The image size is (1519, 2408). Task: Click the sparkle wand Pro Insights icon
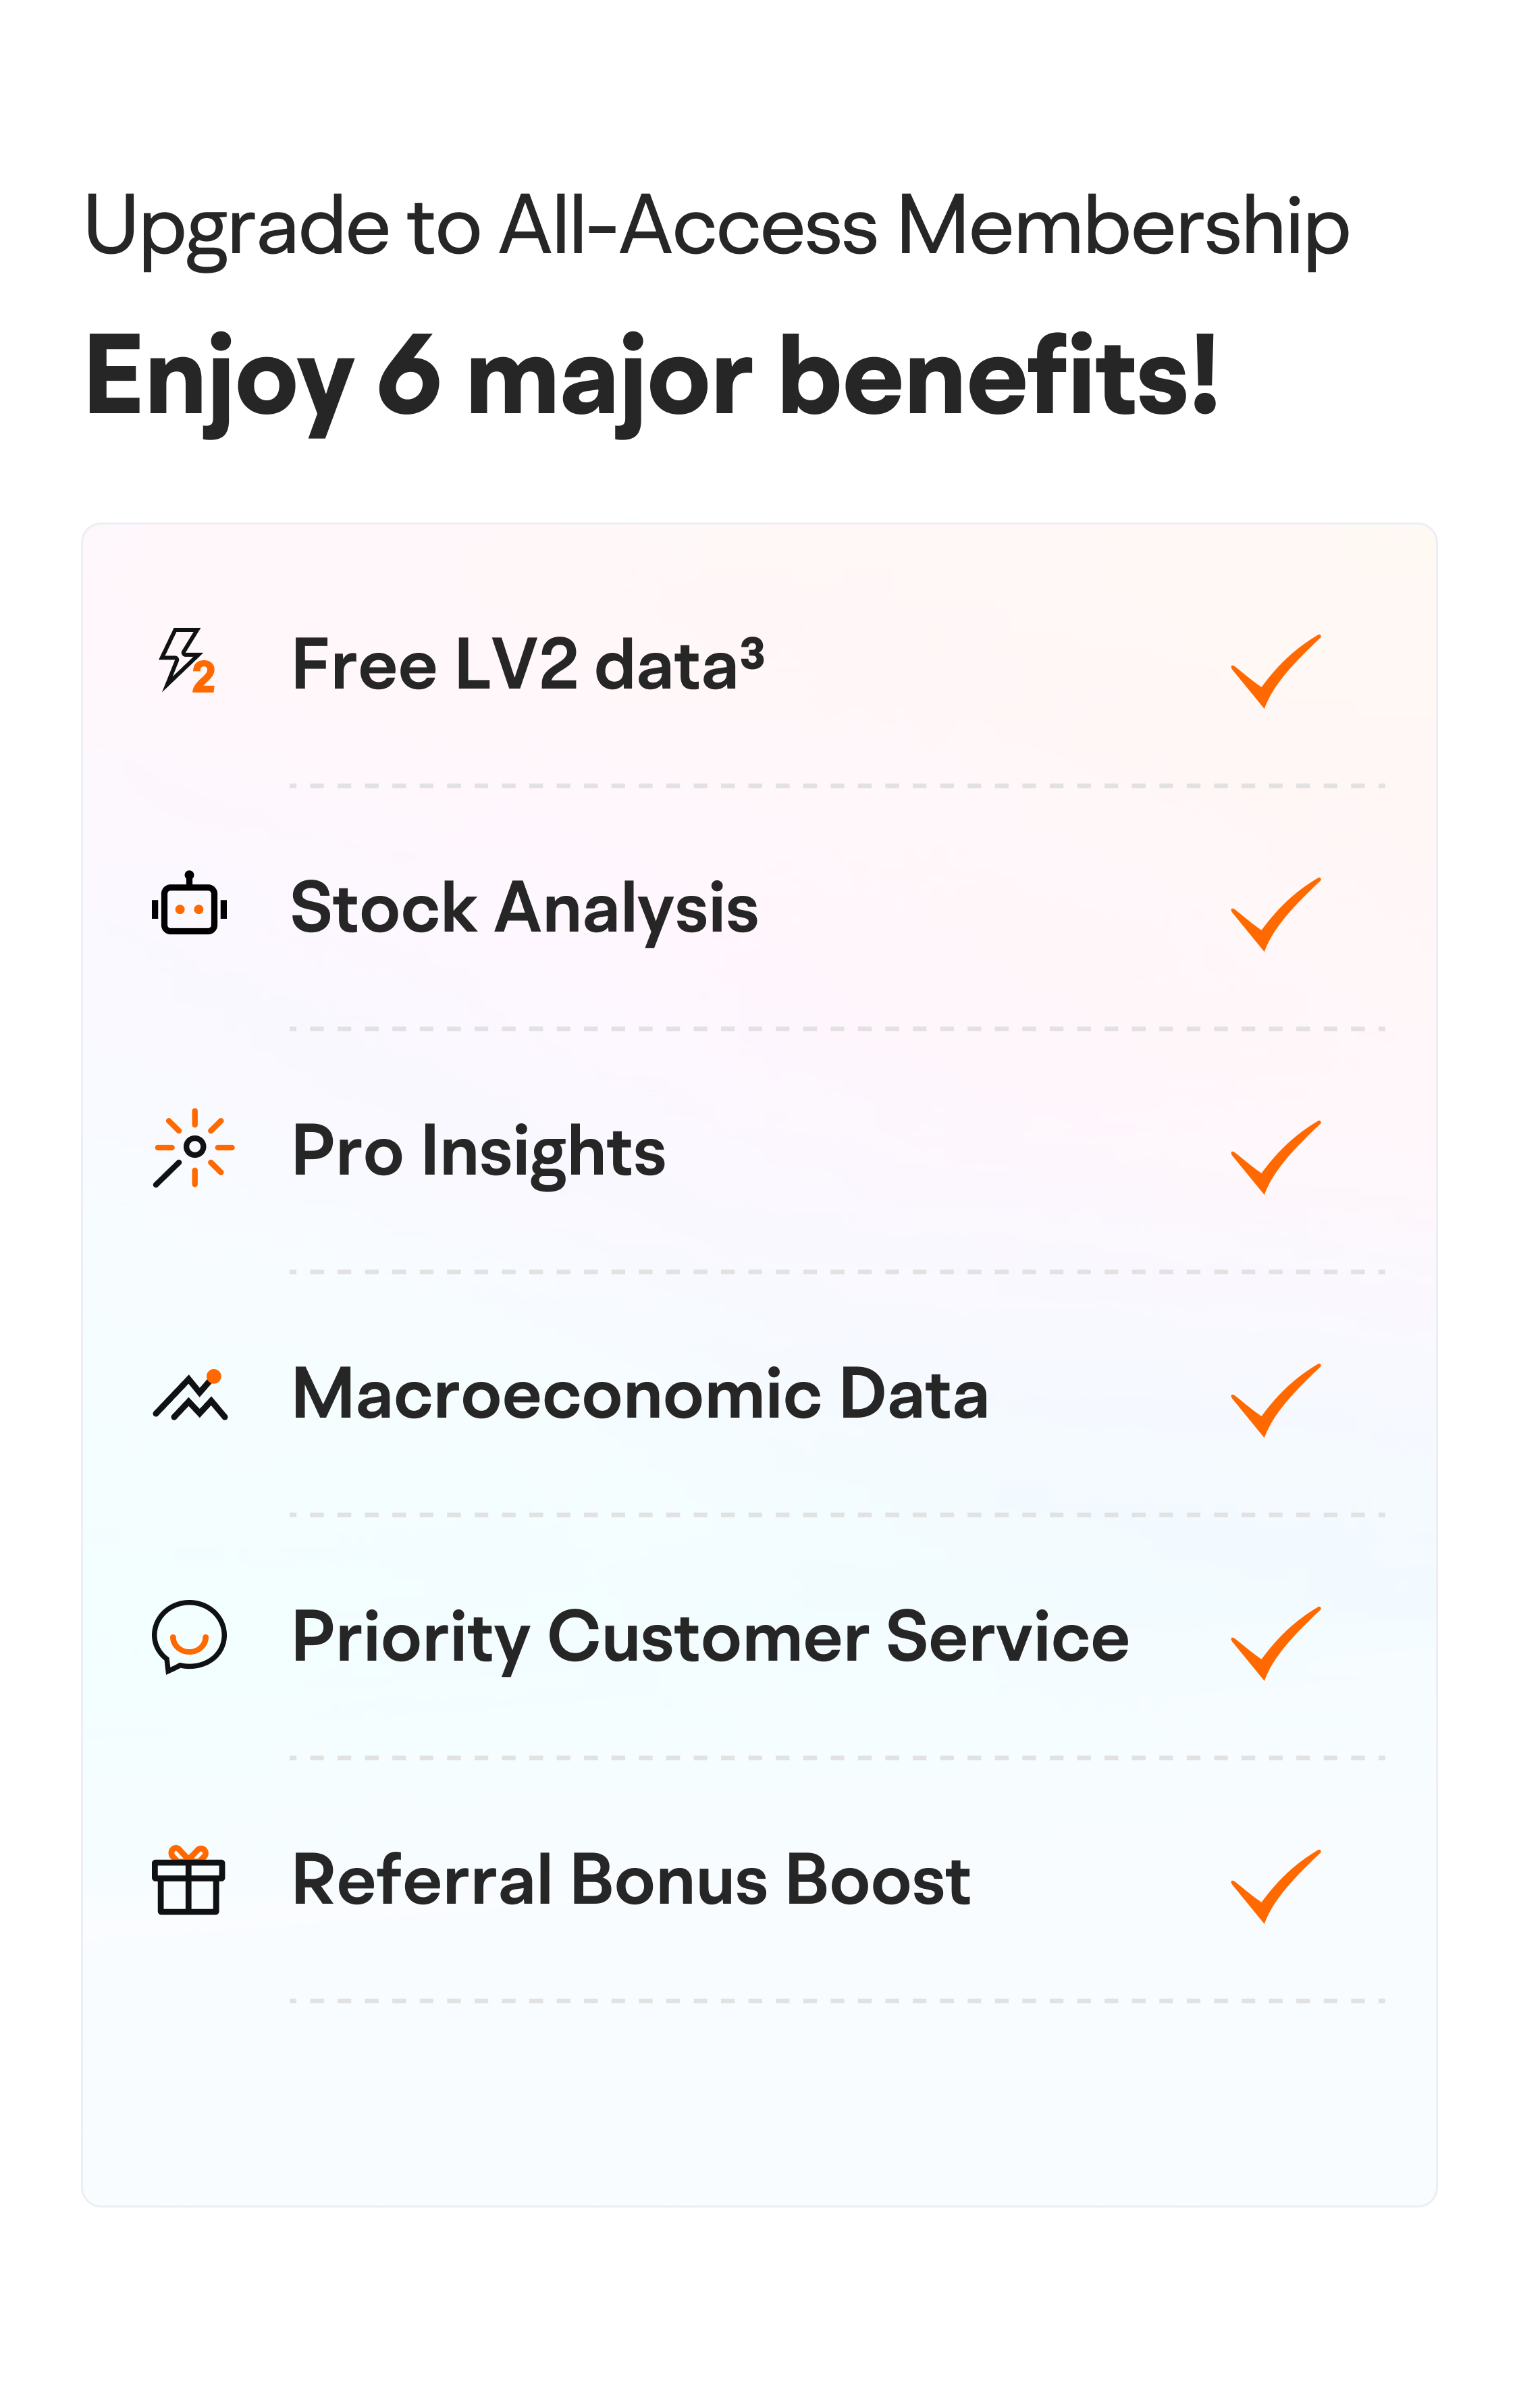click(x=194, y=1148)
